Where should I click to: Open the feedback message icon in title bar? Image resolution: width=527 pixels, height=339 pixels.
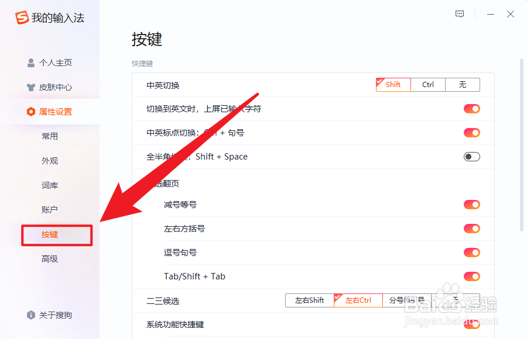click(459, 14)
